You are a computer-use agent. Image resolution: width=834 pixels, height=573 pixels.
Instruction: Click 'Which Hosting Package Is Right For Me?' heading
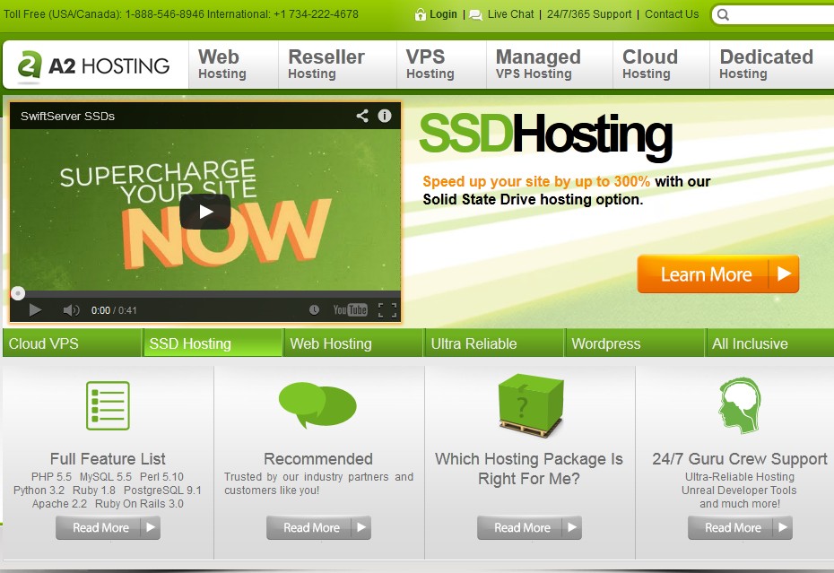[x=529, y=469]
